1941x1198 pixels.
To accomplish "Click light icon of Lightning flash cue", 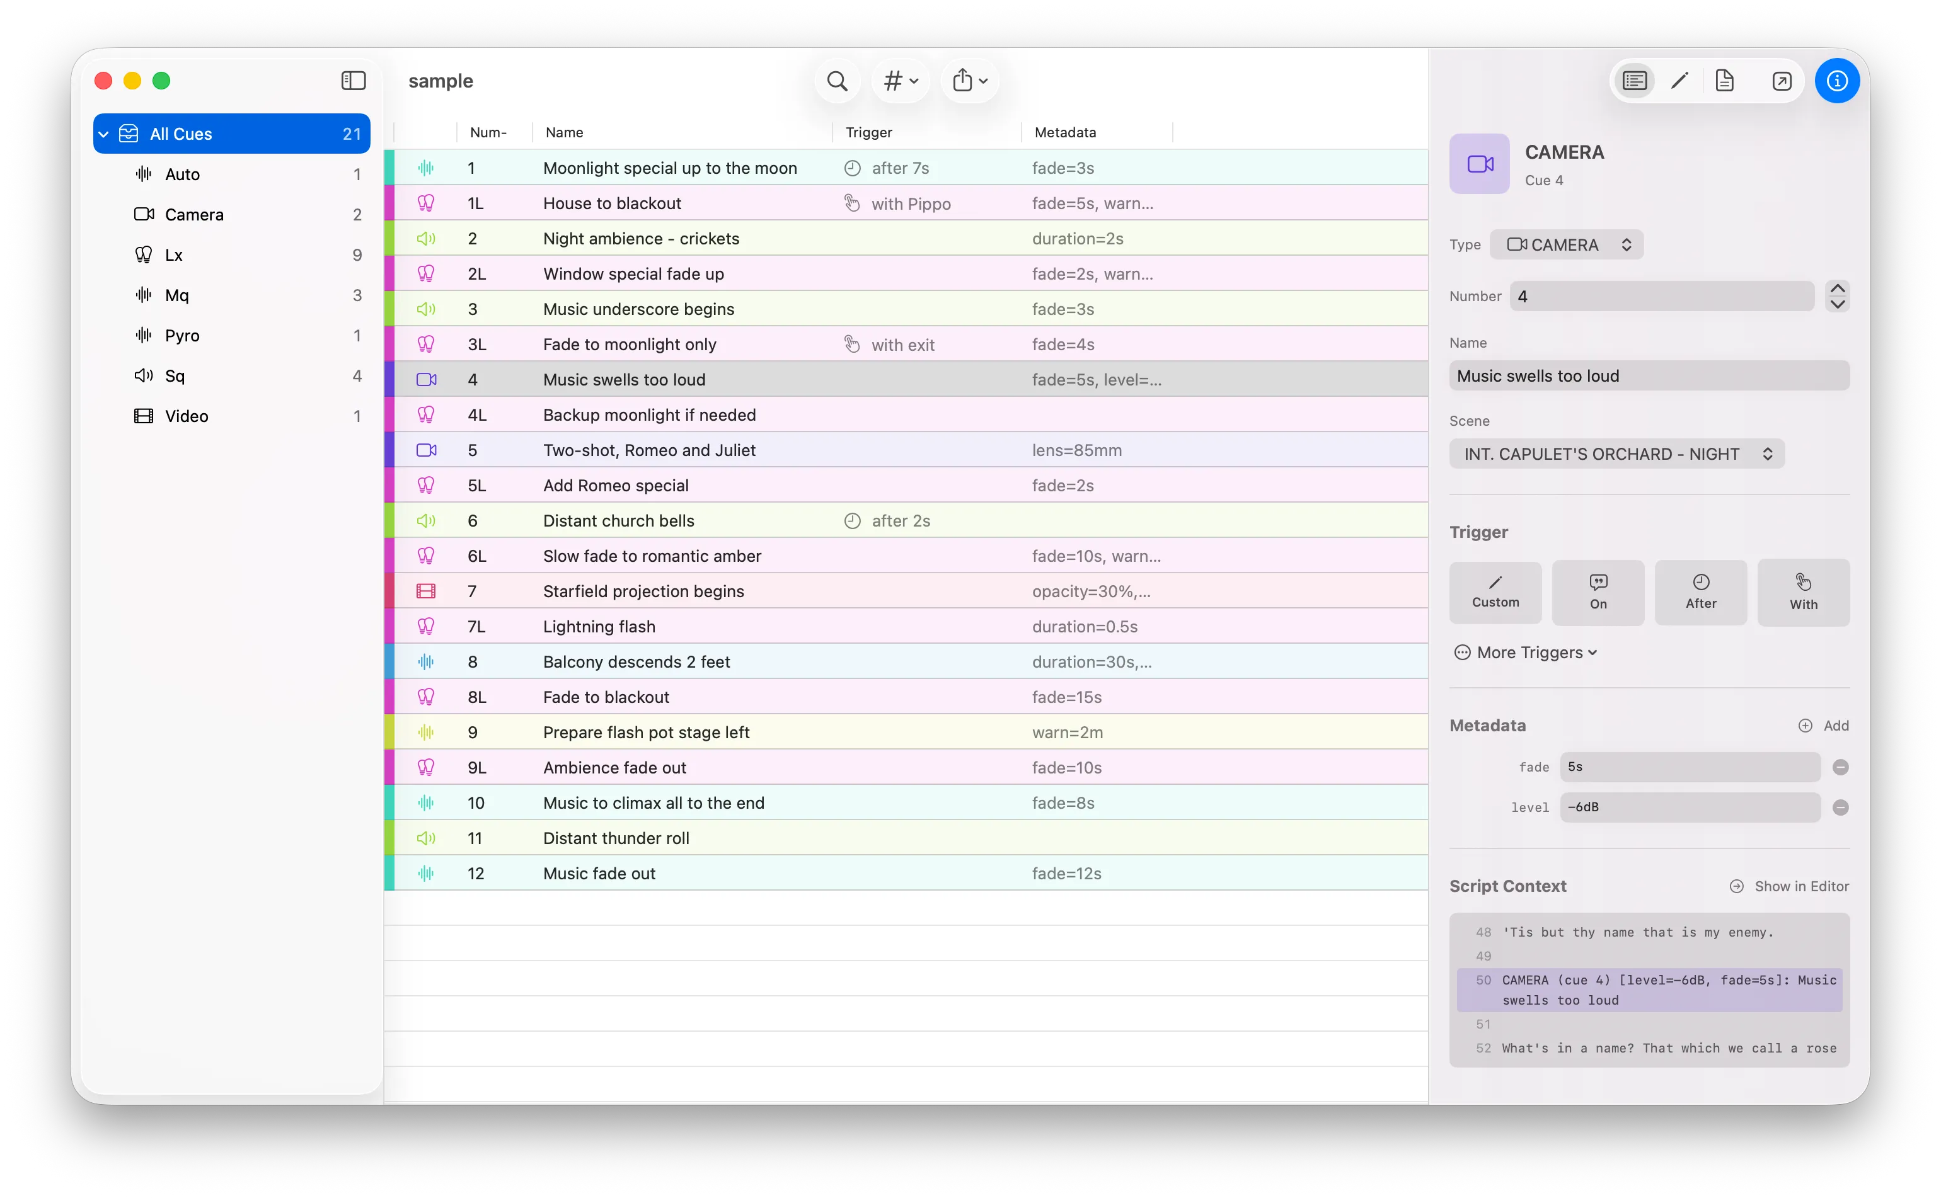I will (x=427, y=627).
